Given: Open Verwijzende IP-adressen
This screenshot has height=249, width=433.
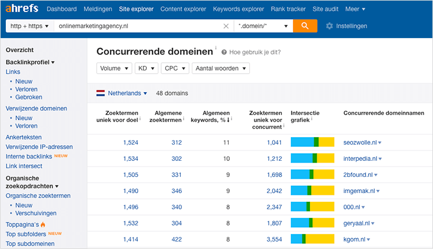Looking at the screenshot, I should tap(39, 147).
